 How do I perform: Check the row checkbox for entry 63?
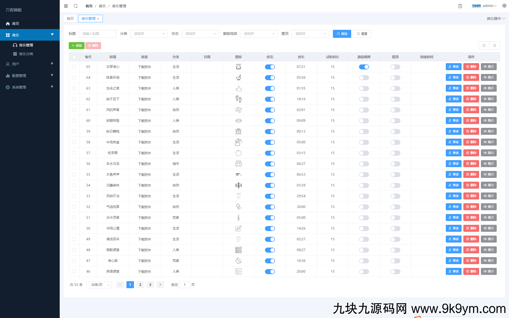74,88
